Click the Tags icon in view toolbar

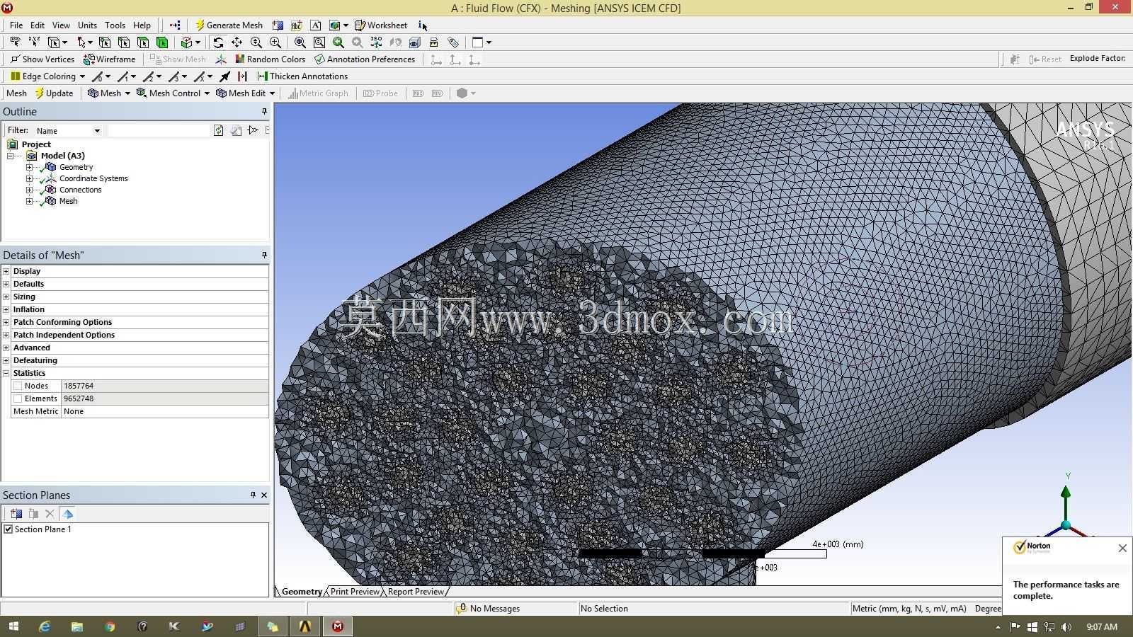click(x=453, y=42)
